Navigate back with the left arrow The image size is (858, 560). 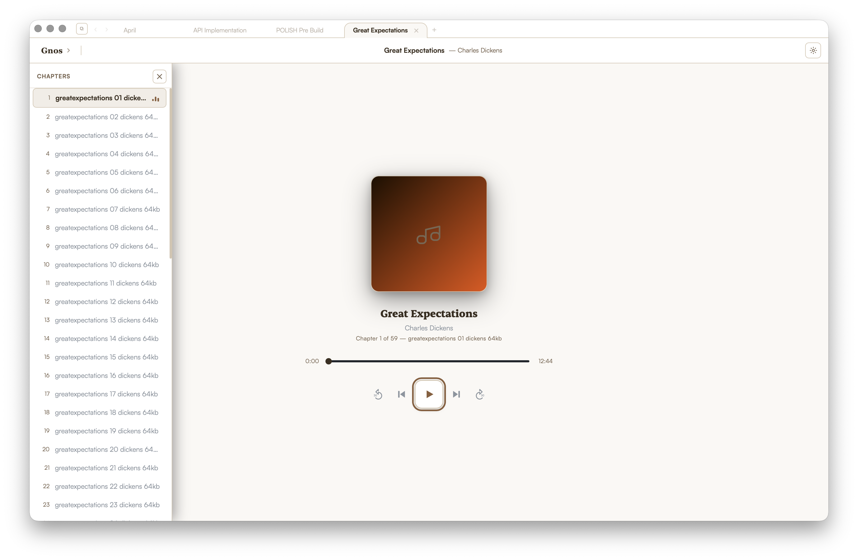pos(96,30)
